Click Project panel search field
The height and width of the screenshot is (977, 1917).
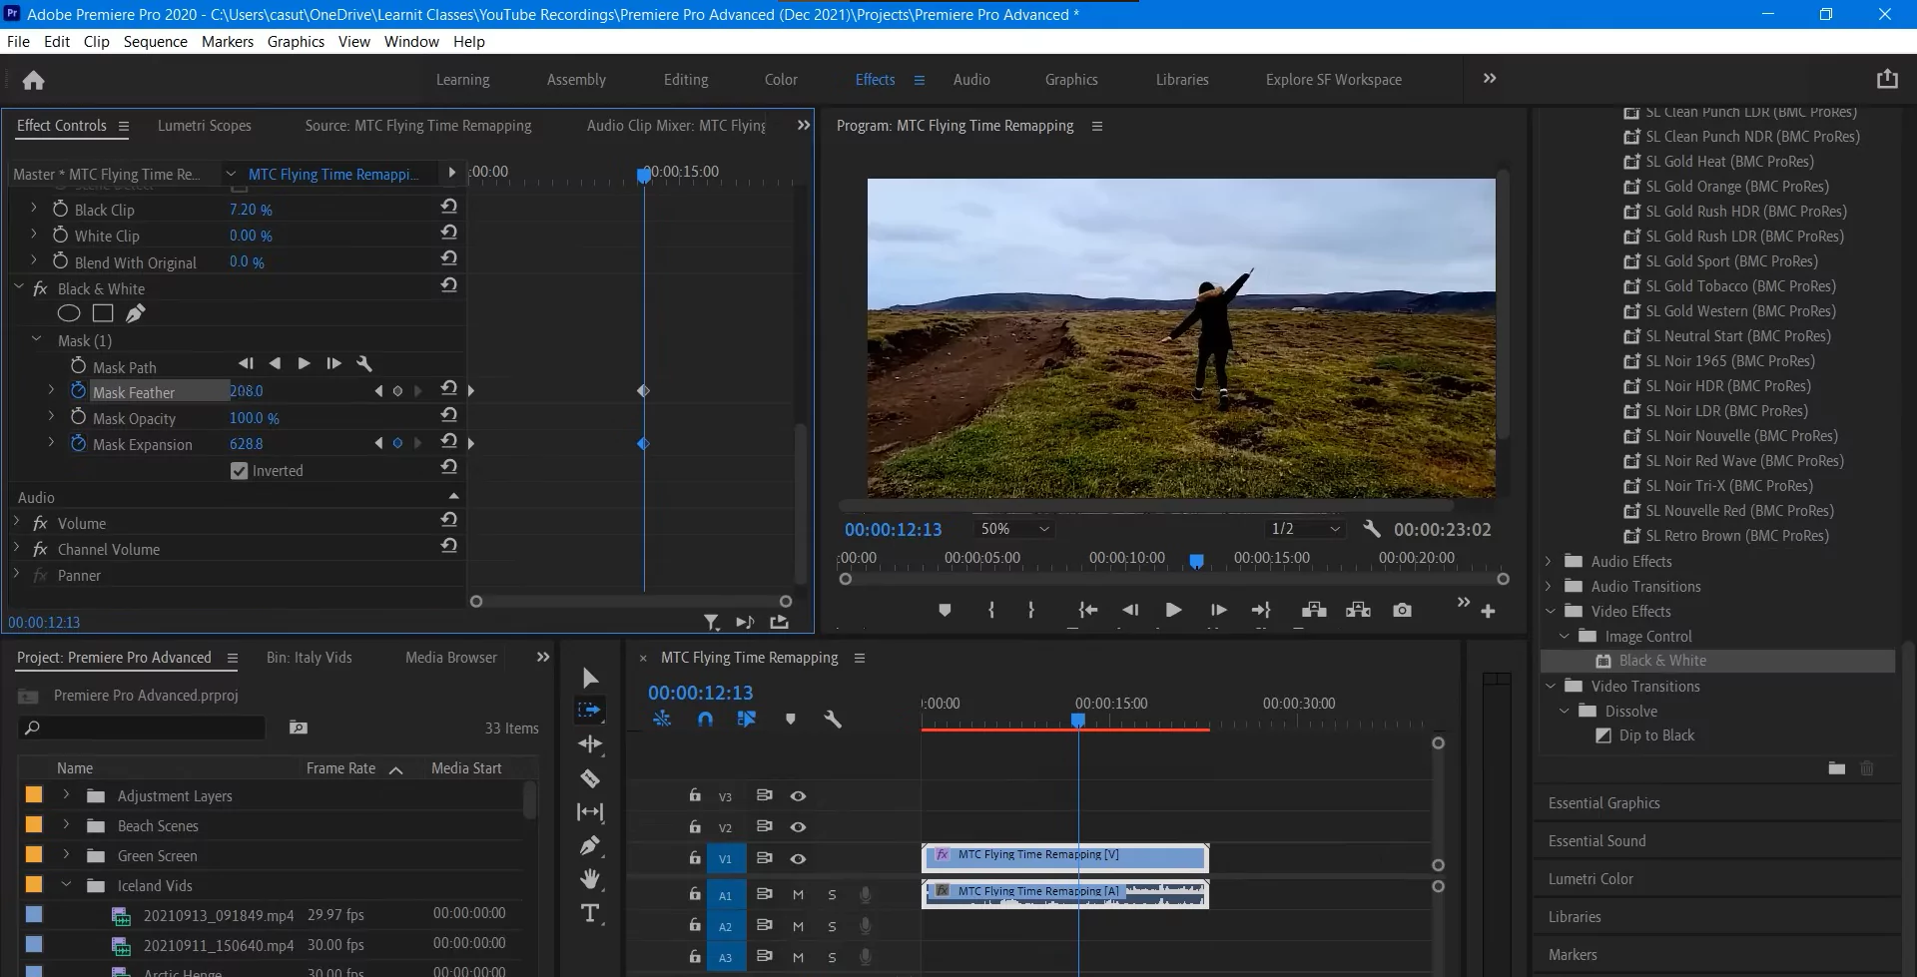pos(143,728)
